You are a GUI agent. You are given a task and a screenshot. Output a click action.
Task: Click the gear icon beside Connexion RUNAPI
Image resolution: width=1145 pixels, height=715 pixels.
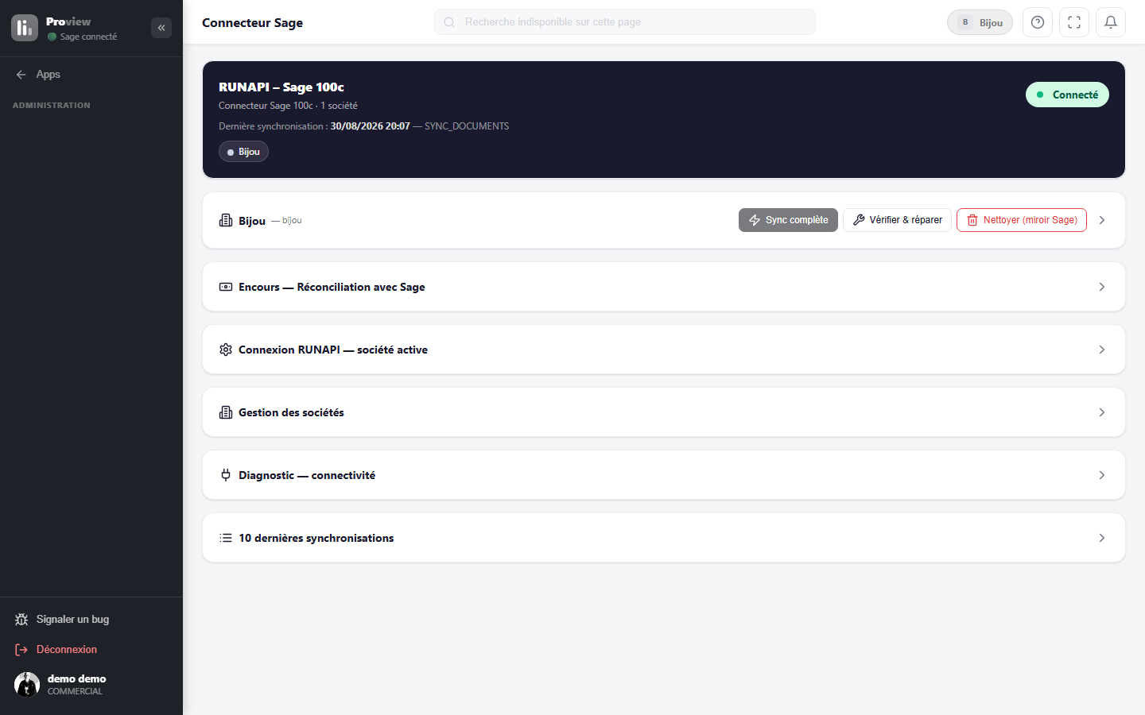pos(226,350)
